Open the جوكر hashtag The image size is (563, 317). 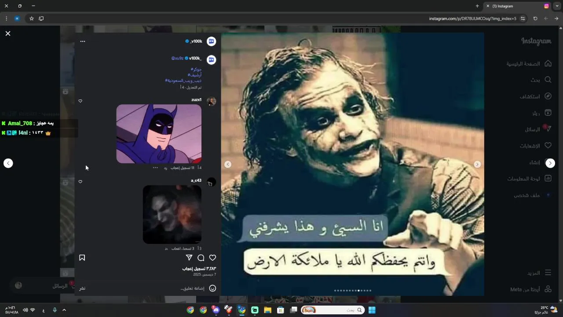(196, 70)
